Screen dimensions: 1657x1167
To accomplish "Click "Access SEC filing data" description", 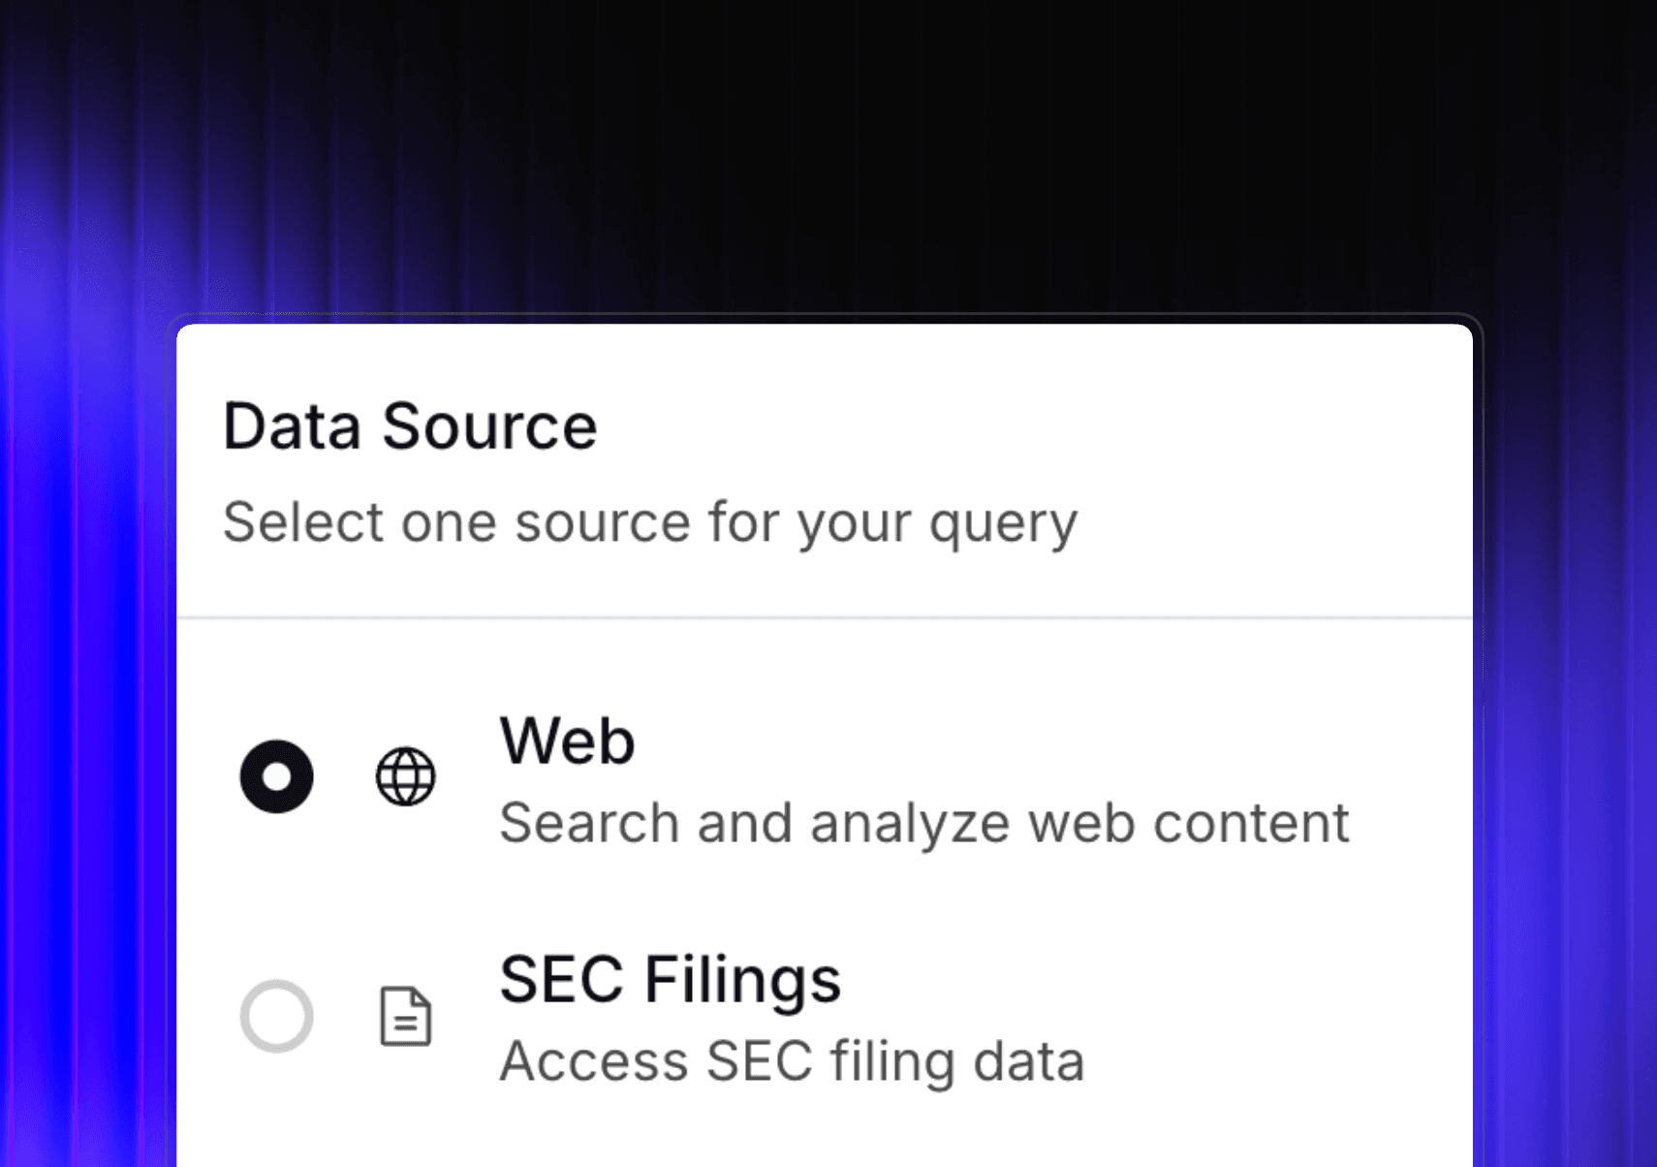I will [792, 1061].
